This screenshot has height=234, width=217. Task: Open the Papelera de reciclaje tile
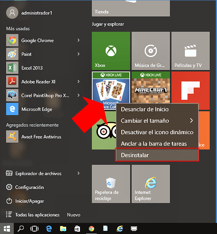(111, 184)
